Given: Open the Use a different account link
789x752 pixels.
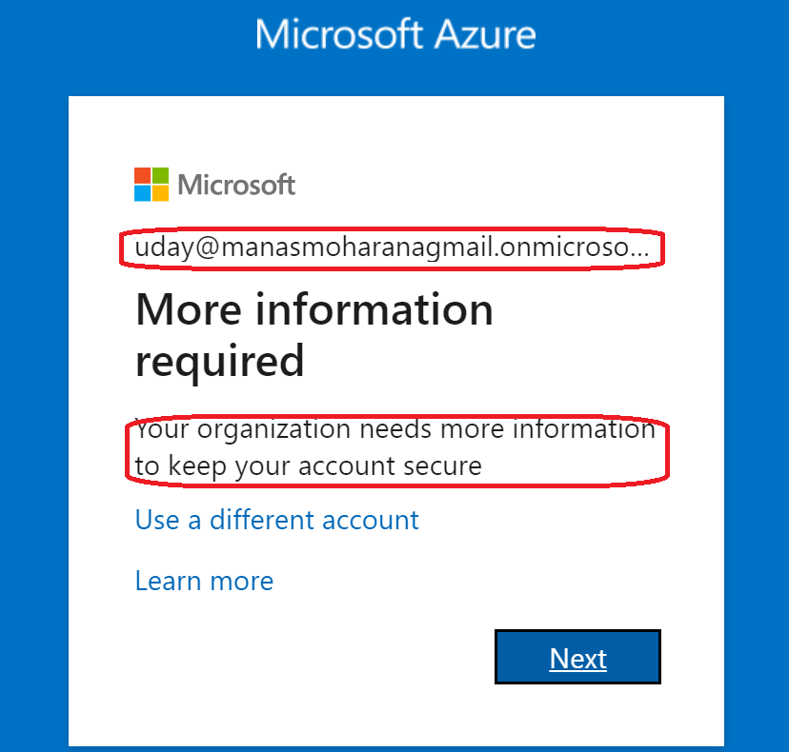Looking at the screenshot, I should pyautogui.click(x=276, y=520).
